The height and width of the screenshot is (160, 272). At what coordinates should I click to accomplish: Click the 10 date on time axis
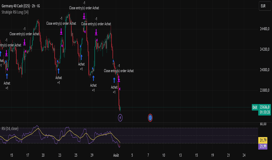[x=164, y=155]
